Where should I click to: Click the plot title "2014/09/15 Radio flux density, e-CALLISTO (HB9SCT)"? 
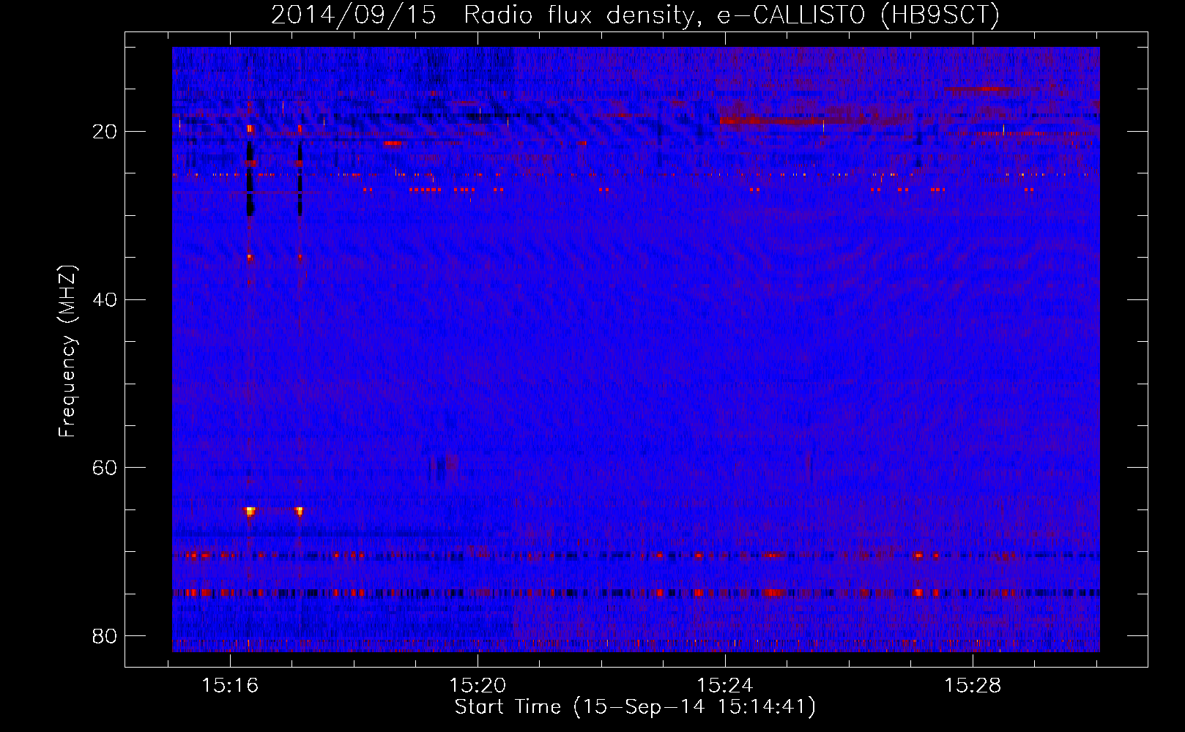coord(635,15)
